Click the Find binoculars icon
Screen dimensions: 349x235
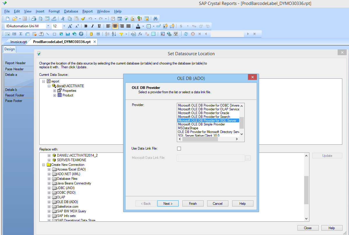[x=155, y=19]
